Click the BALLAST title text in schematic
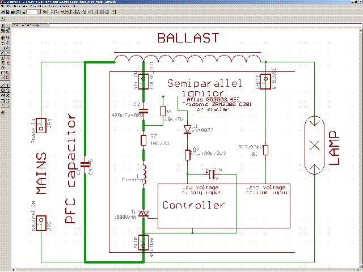 tap(188, 38)
